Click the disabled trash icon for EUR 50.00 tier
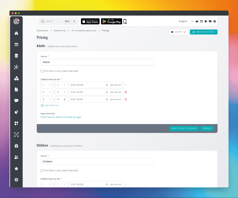Image resolution: width=238 pixels, height=198 pixels. 126,85
